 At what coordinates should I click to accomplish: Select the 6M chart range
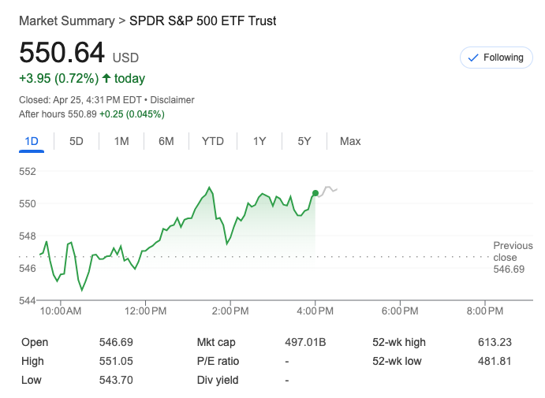click(166, 141)
